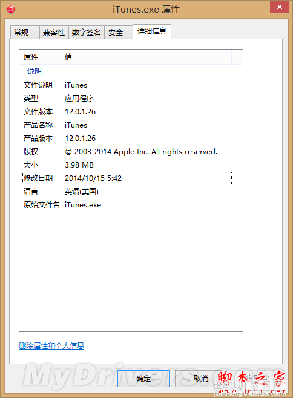Open the 删除属性和个人信息 link
The width and height of the screenshot is (293, 398).
click(51, 346)
